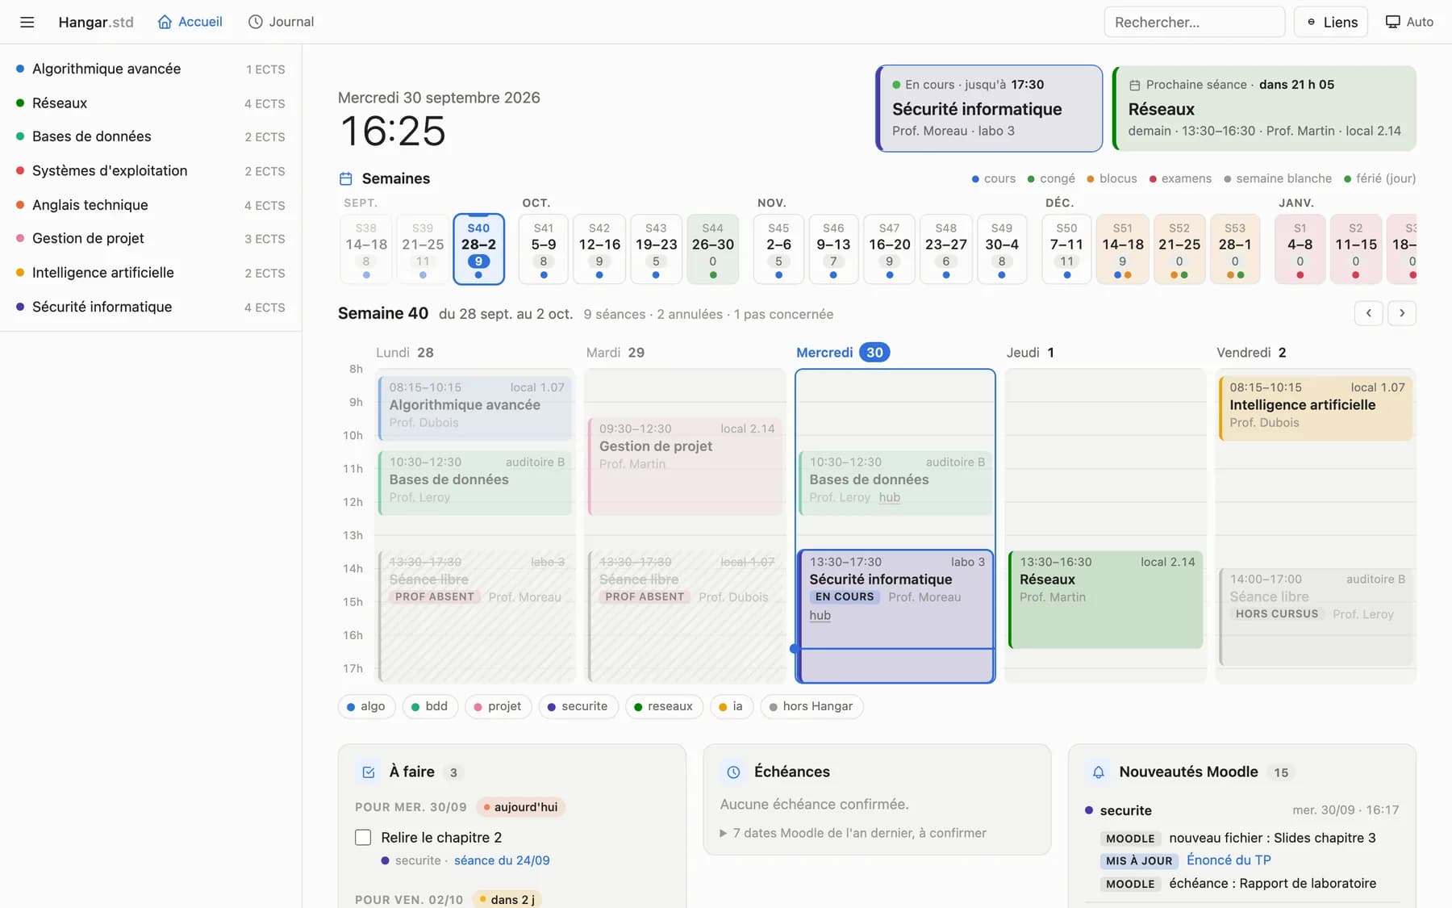Expand the 7 dates Moodle de l'an dernier
The height and width of the screenshot is (908, 1452).
click(853, 833)
